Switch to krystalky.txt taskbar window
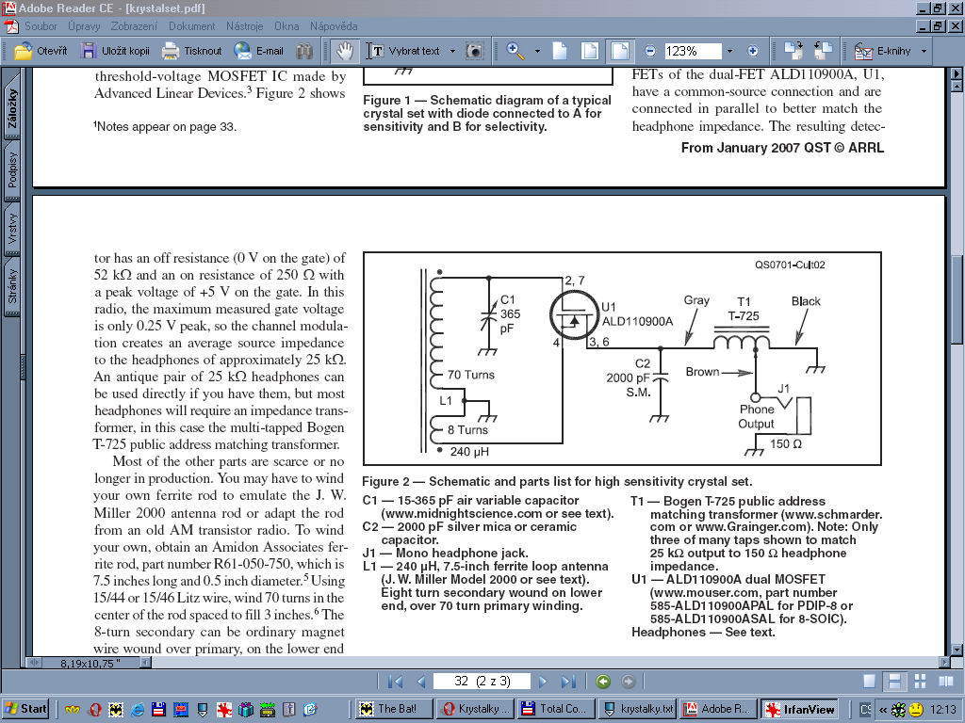Viewport: 965px width, 723px height. [638, 709]
